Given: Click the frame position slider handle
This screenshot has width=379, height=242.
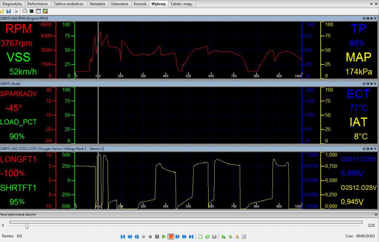Looking at the screenshot, I should pos(26,226).
